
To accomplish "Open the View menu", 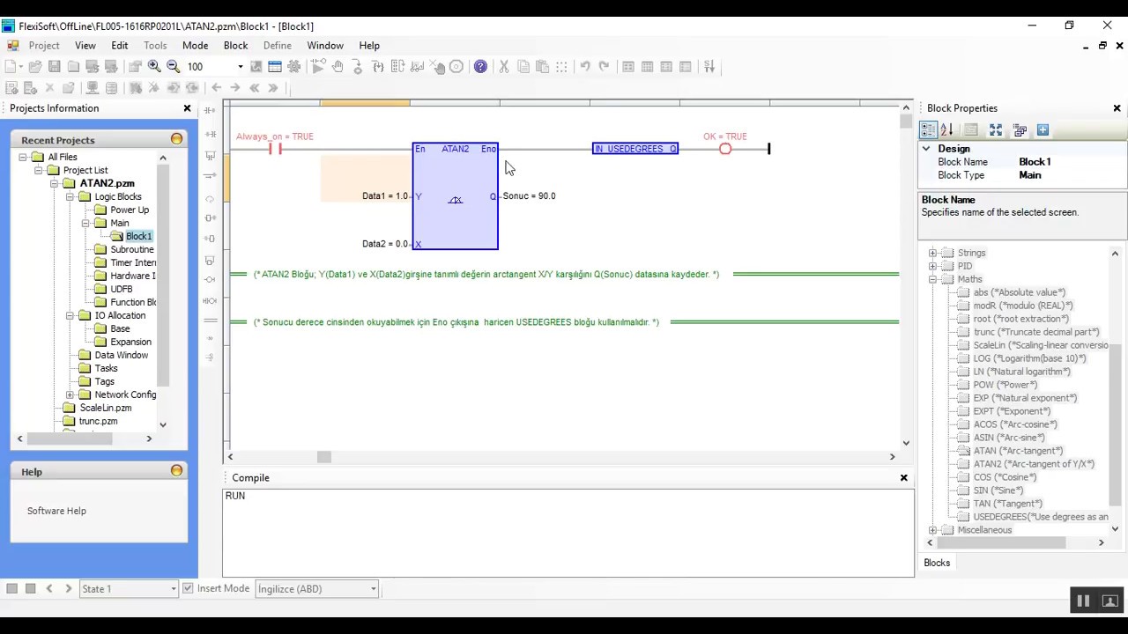I will click(x=85, y=46).
